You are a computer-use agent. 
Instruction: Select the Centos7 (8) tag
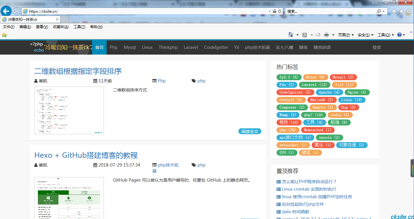291,100
